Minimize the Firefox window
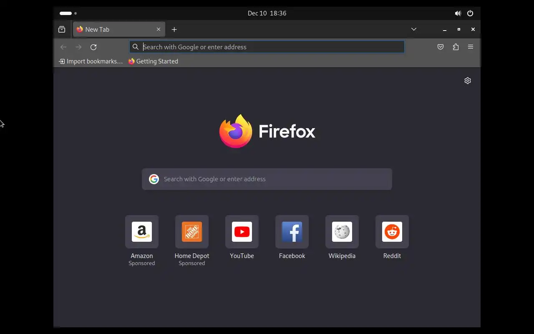Viewport: 534px width, 334px height. pos(445,29)
